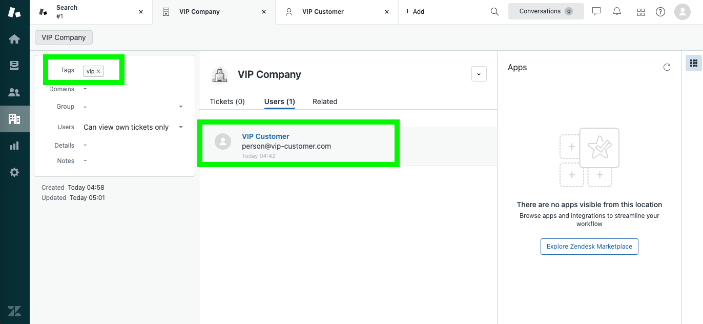Click the Updated Today 05:01 text
The image size is (703, 324).
pyautogui.click(x=73, y=198)
